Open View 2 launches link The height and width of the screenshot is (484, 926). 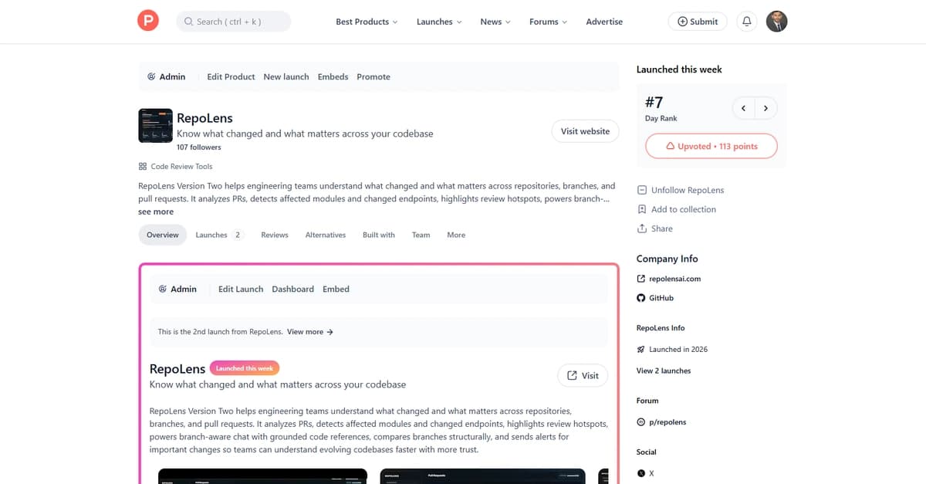[x=664, y=371]
